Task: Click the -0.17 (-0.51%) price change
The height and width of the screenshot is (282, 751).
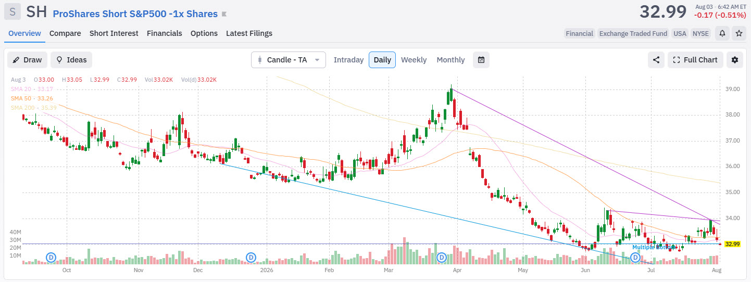Action: [720, 15]
